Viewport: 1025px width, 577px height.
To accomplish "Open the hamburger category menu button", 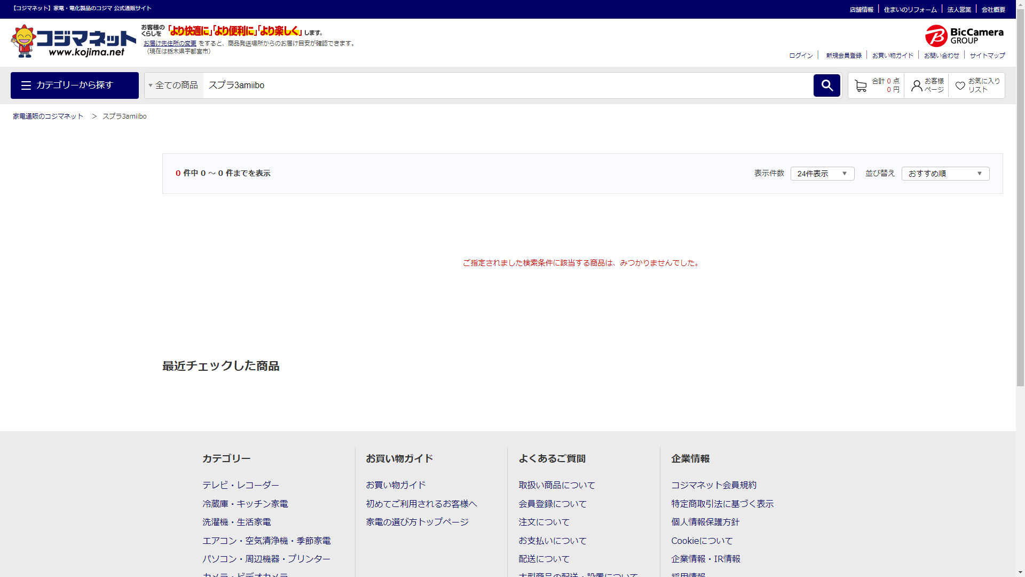I will [75, 85].
